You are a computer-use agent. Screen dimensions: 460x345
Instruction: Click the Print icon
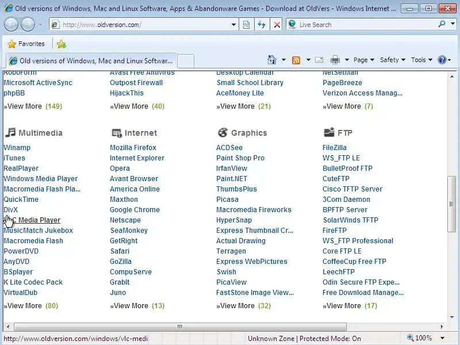(335, 60)
